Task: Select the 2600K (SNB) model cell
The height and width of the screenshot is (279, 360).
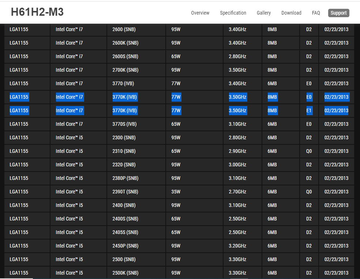Action: pos(125,43)
